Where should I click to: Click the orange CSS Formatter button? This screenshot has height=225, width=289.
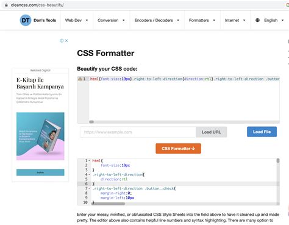click(178, 148)
